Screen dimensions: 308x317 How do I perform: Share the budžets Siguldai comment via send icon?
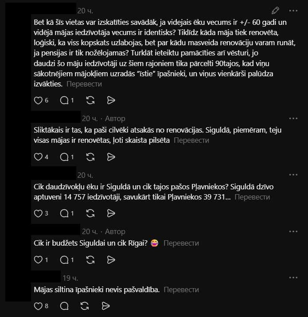point(111,260)
